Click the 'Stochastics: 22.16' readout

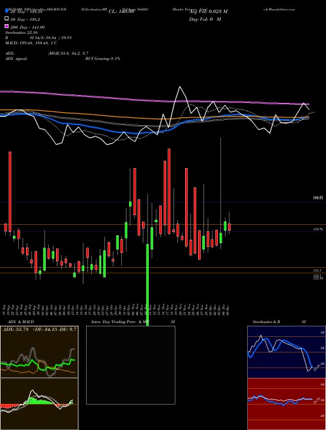click(21, 33)
